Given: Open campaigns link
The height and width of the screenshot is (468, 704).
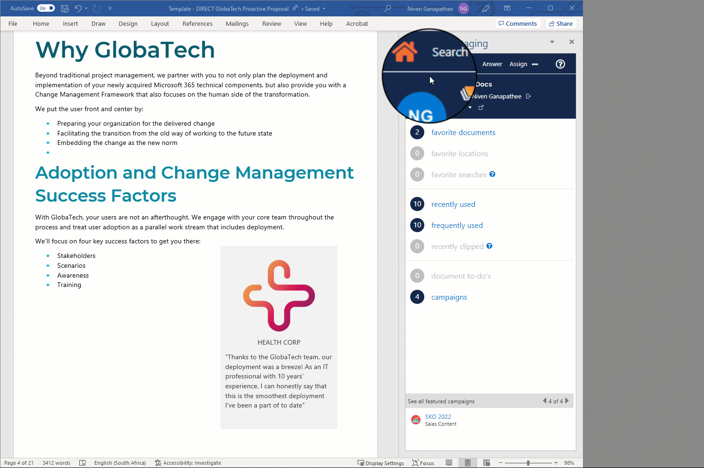Looking at the screenshot, I should [449, 297].
